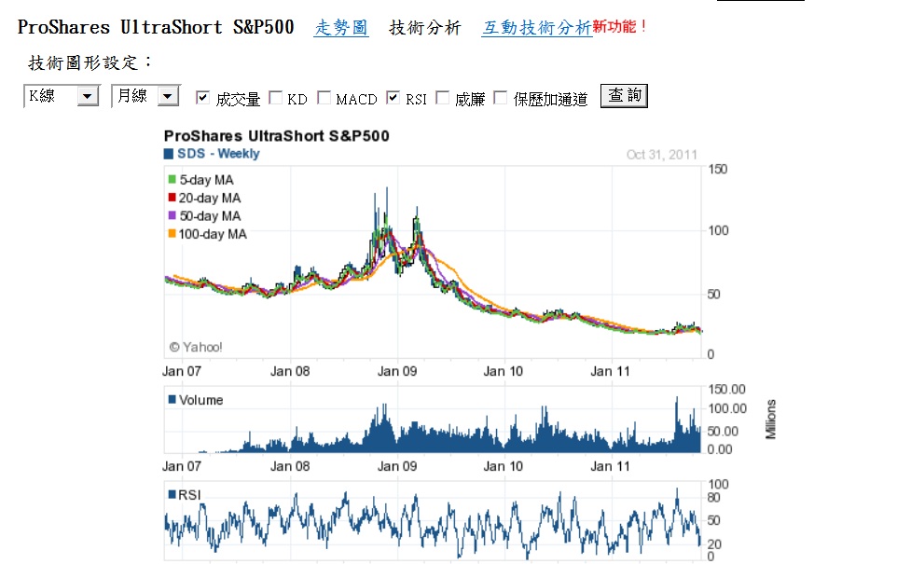Click the Oct 31, 2011 date label
This screenshot has height=564, width=897.
(661, 155)
